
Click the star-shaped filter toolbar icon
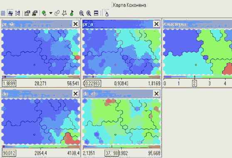point(64,13)
